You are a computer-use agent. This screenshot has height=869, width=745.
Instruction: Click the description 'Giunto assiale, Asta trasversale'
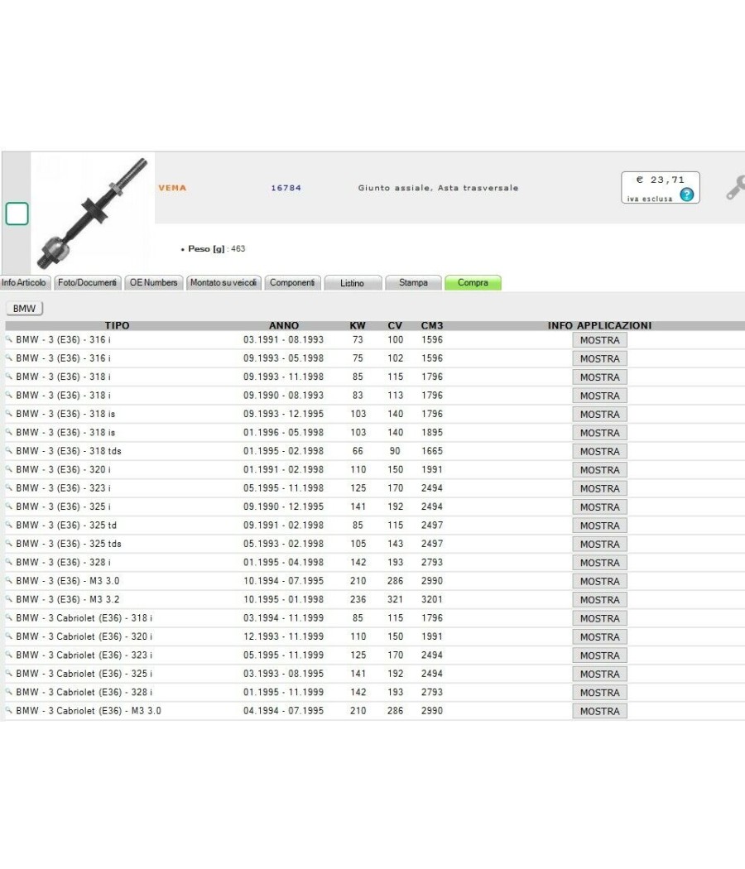[x=438, y=188]
